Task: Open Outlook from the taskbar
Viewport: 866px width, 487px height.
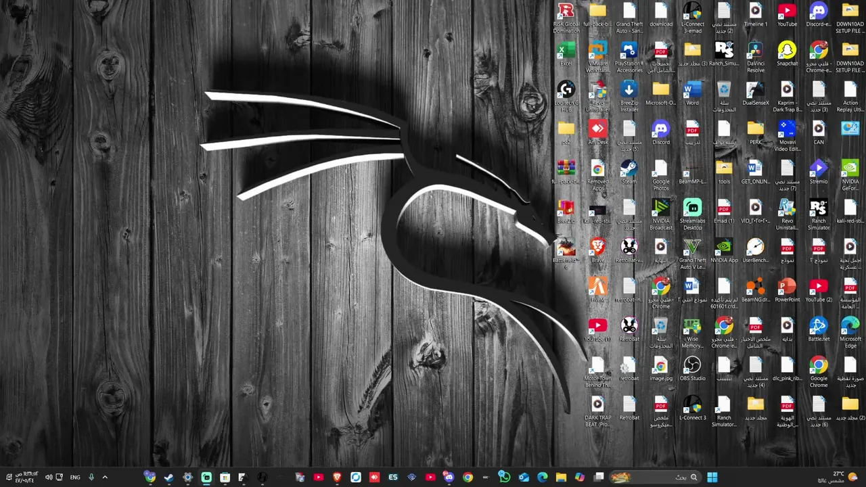Action: click(524, 478)
